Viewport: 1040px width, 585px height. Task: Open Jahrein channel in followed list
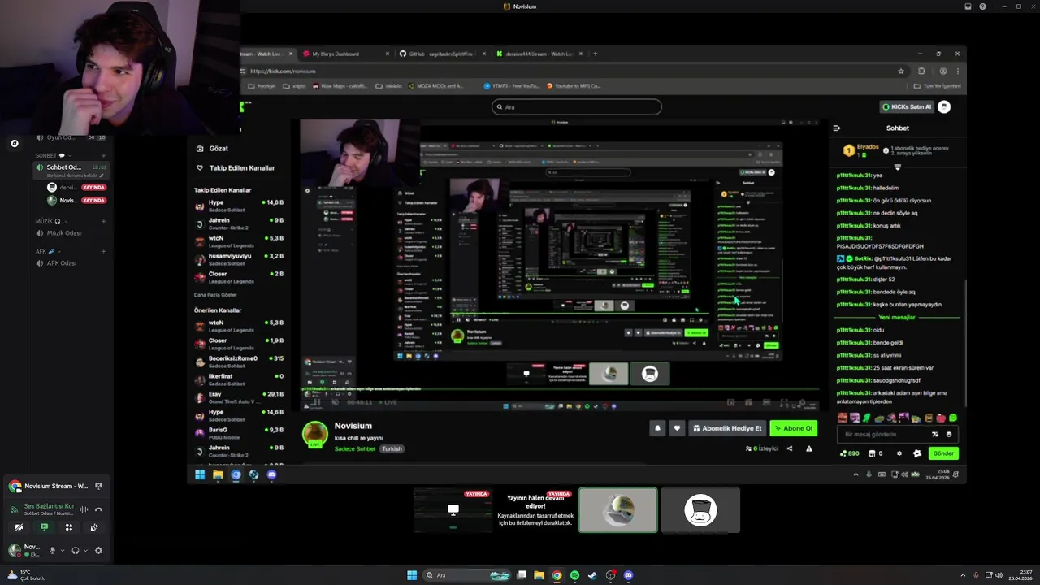tap(239, 223)
